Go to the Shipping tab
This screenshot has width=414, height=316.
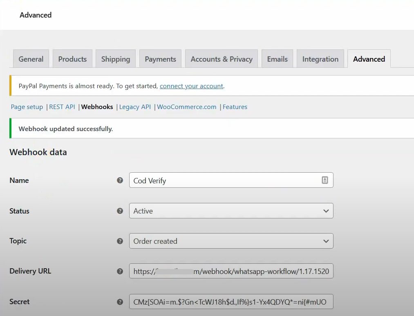[x=116, y=59]
